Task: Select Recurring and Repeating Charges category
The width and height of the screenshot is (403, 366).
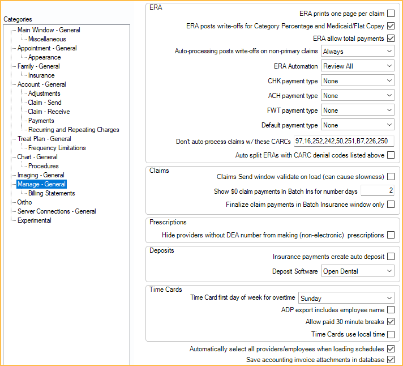Action: 74,130
